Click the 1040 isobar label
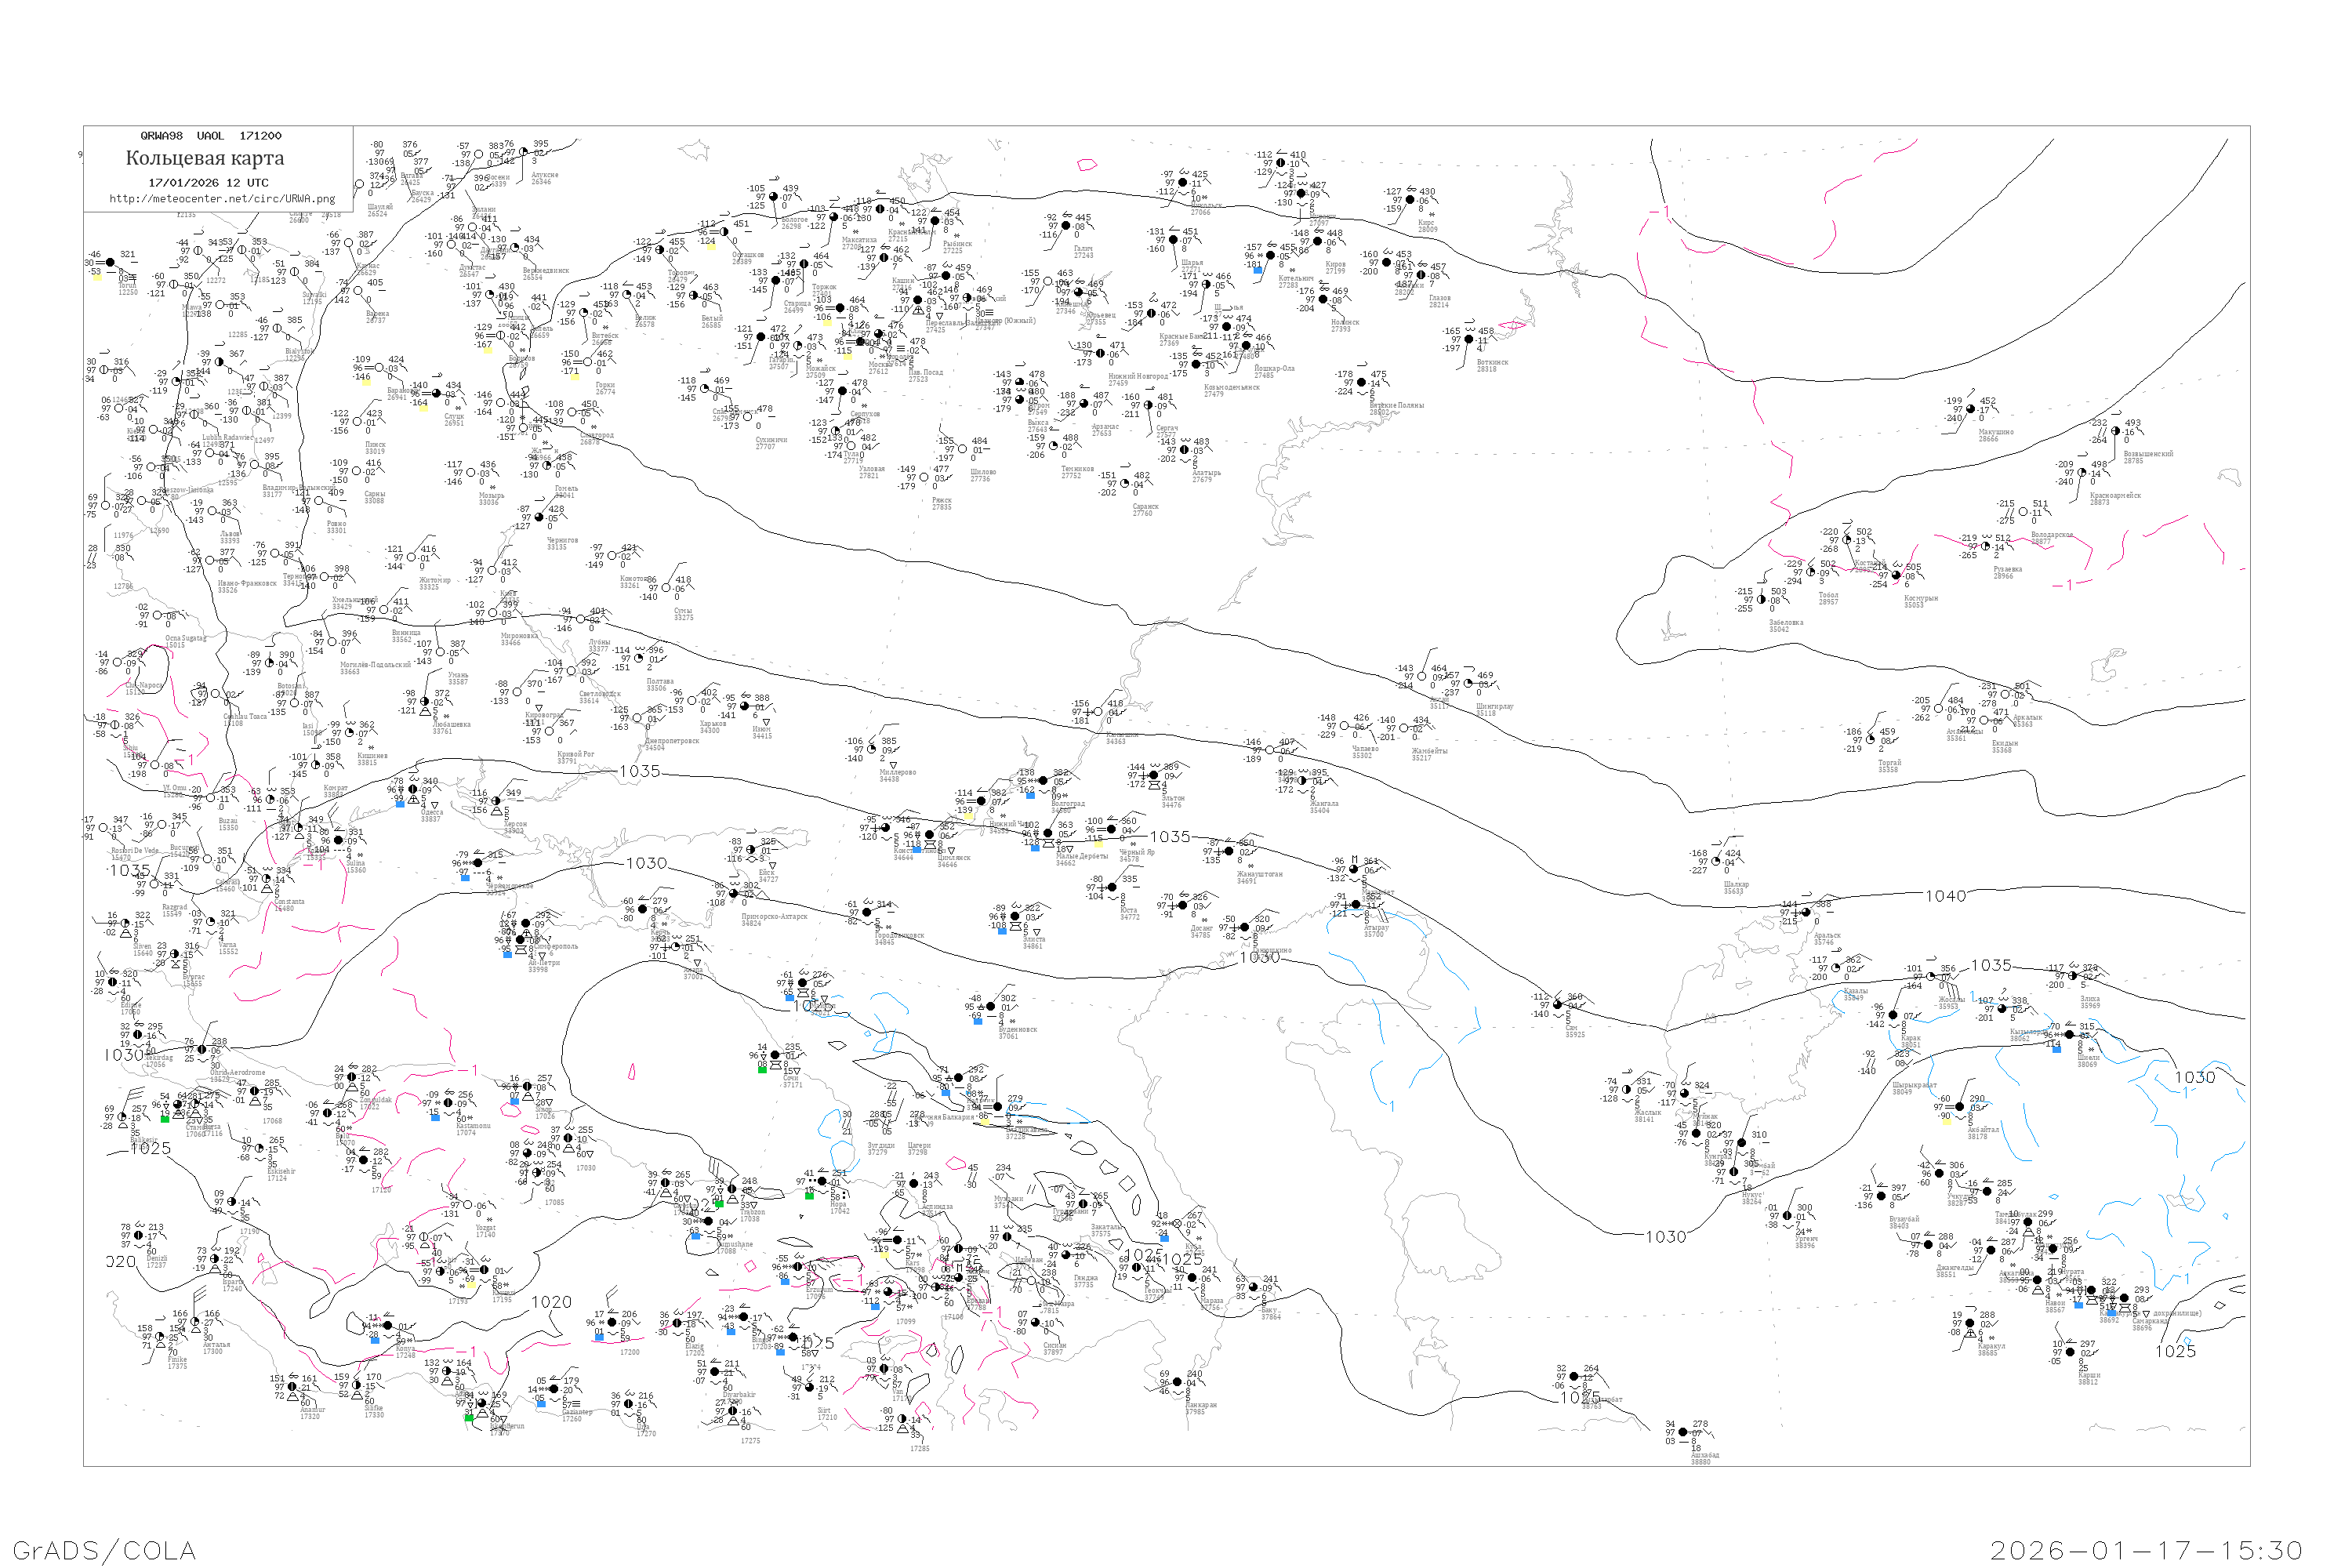Viewport: 2352px width, 1568px height. point(1945,896)
